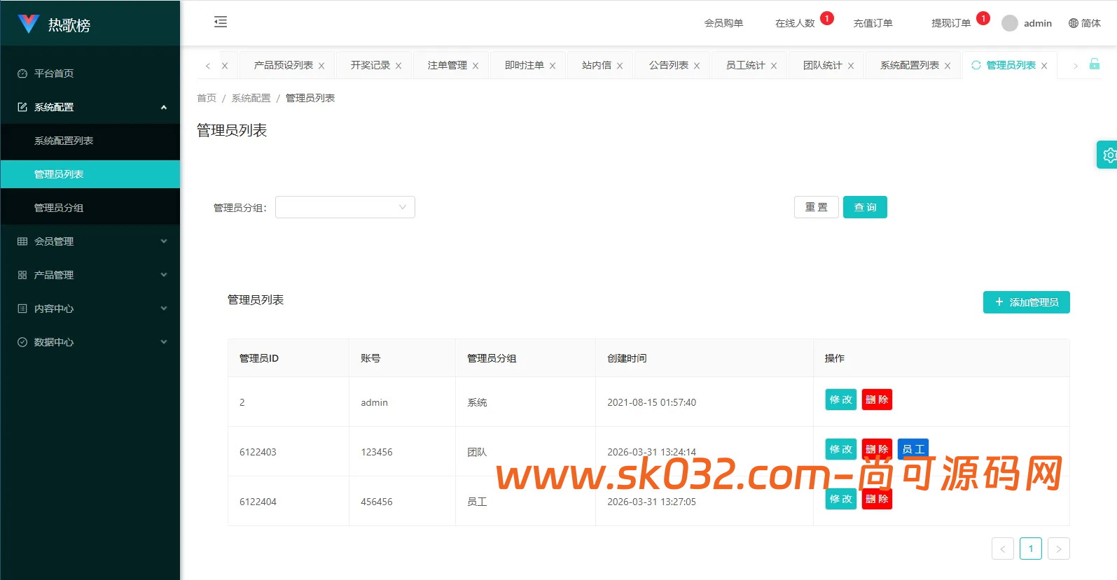Close the 员工统计 tab
The image size is (1117, 580).
tap(774, 66)
